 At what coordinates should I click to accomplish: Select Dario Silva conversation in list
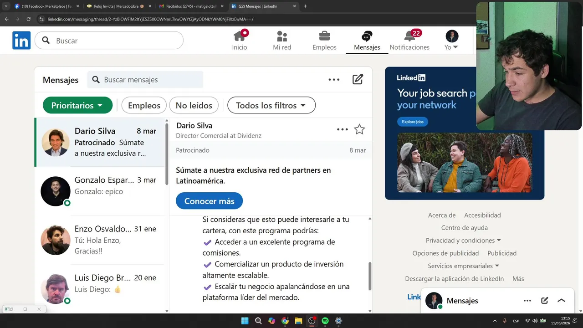tap(99, 142)
